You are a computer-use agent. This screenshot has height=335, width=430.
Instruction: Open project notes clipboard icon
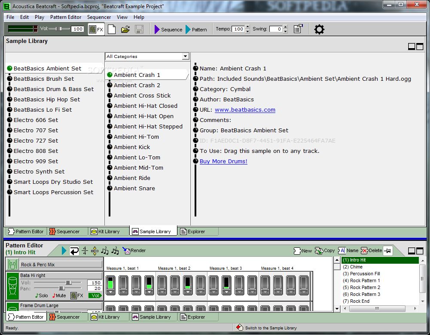[298, 29]
